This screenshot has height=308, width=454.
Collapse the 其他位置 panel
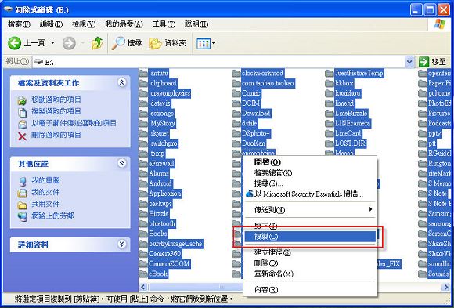(x=122, y=164)
